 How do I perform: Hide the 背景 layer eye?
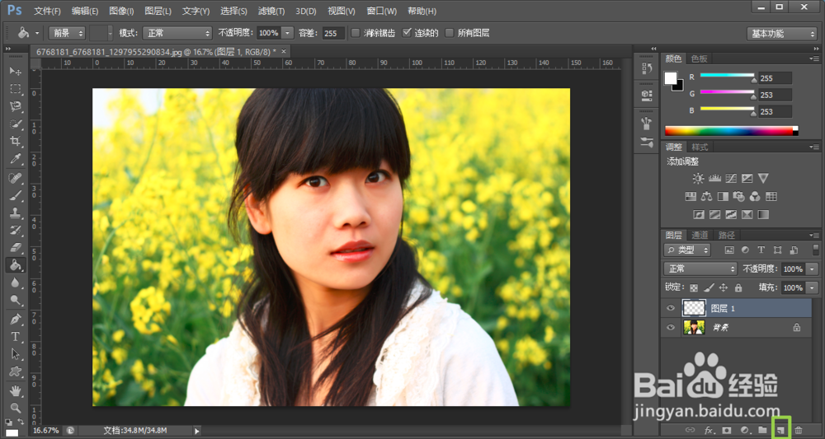670,327
